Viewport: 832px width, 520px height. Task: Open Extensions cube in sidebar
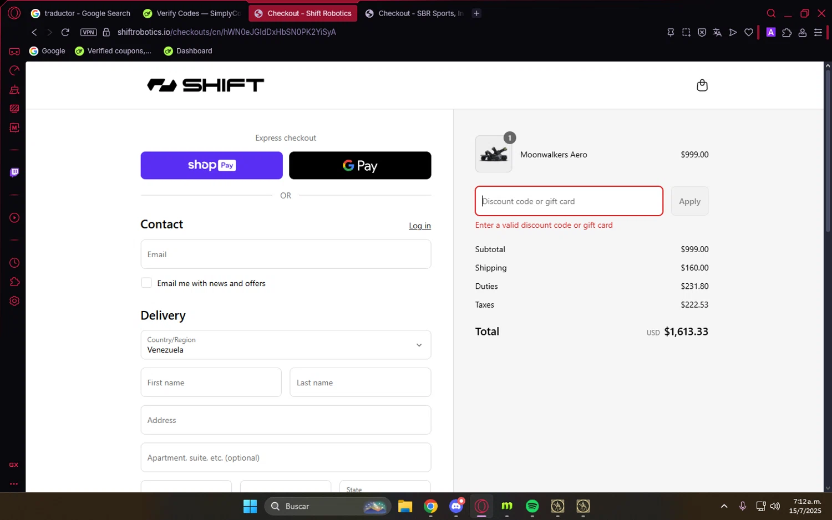pyautogui.click(x=14, y=282)
